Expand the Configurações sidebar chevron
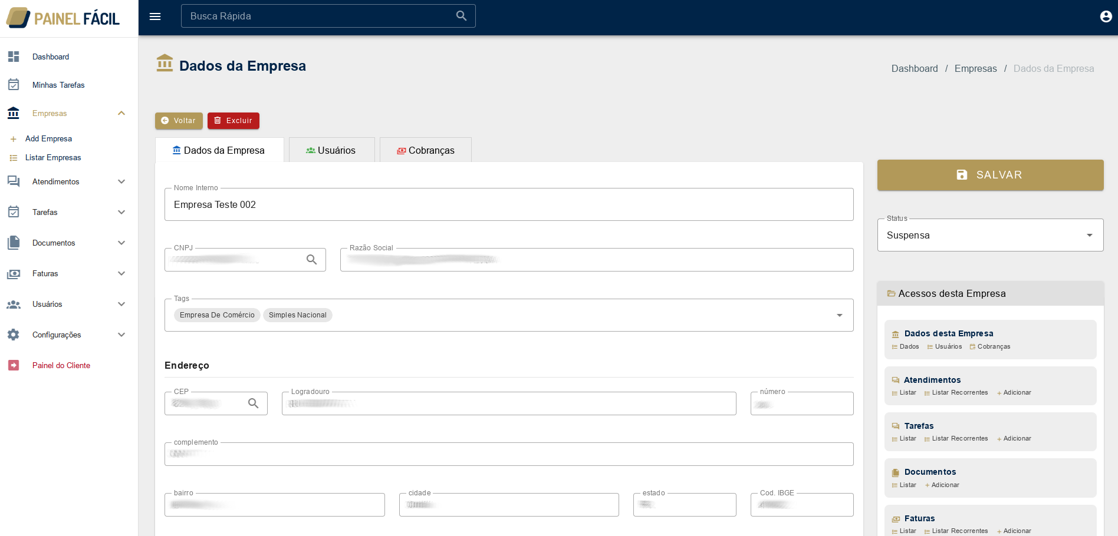This screenshot has height=536, width=1118. click(x=121, y=335)
